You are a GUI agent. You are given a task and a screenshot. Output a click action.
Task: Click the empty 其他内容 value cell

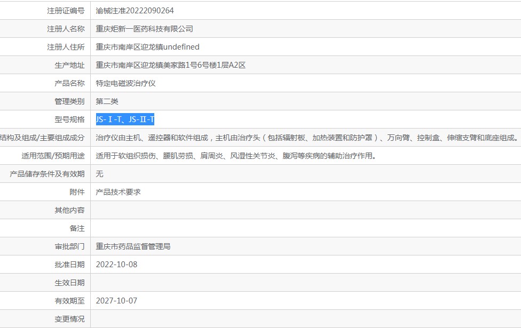(306, 210)
